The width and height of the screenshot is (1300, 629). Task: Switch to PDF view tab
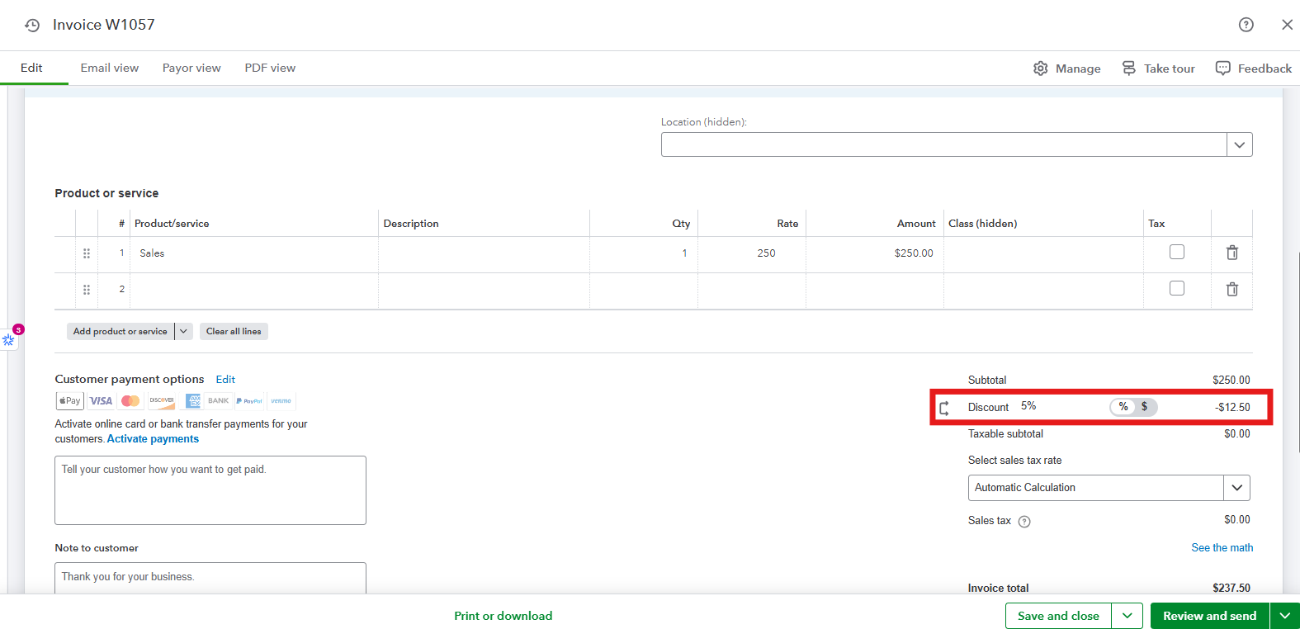(x=270, y=68)
